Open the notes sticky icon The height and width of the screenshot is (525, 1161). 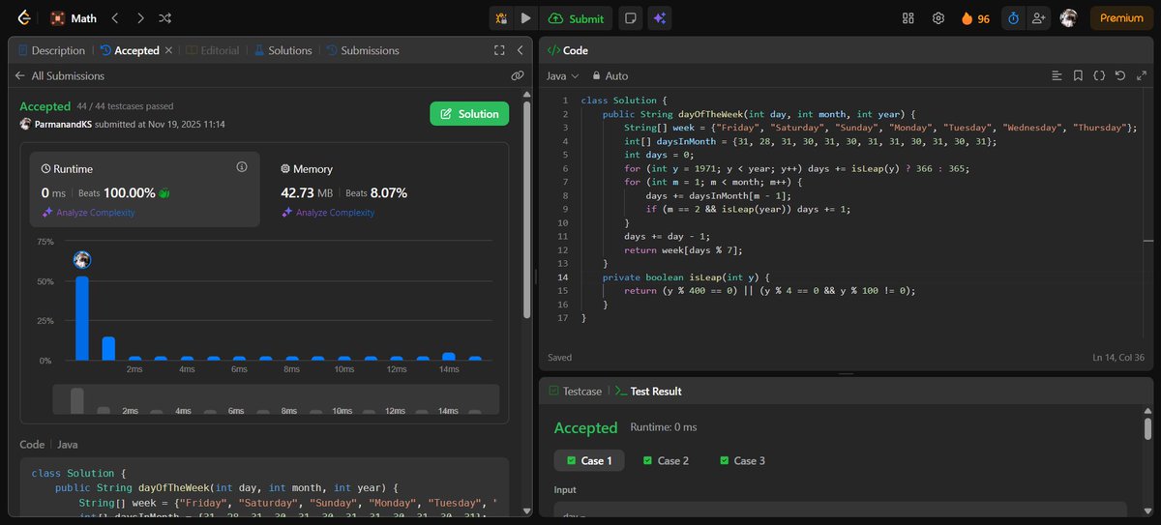coord(631,17)
